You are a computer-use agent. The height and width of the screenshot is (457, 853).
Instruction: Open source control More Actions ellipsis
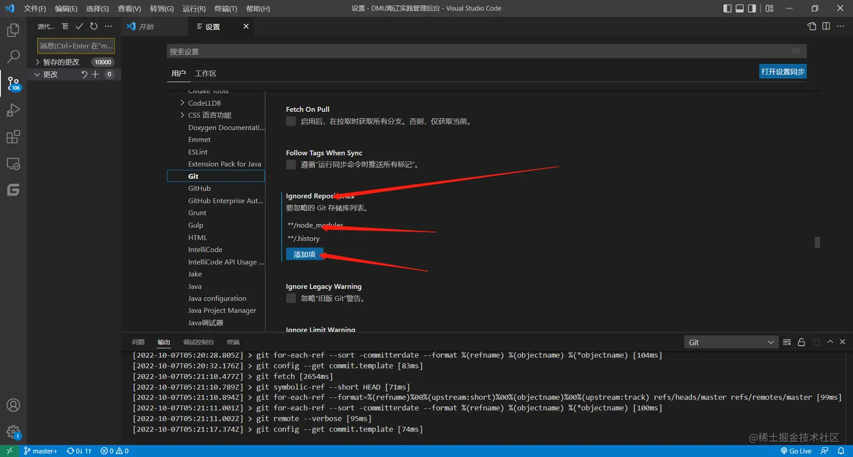[x=108, y=26]
